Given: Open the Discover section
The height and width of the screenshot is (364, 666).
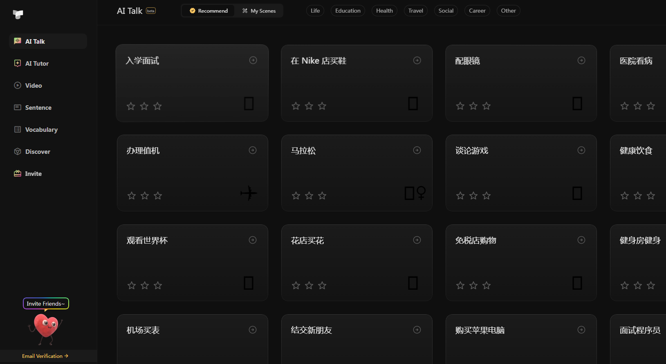Looking at the screenshot, I should pyautogui.click(x=48, y=151).
